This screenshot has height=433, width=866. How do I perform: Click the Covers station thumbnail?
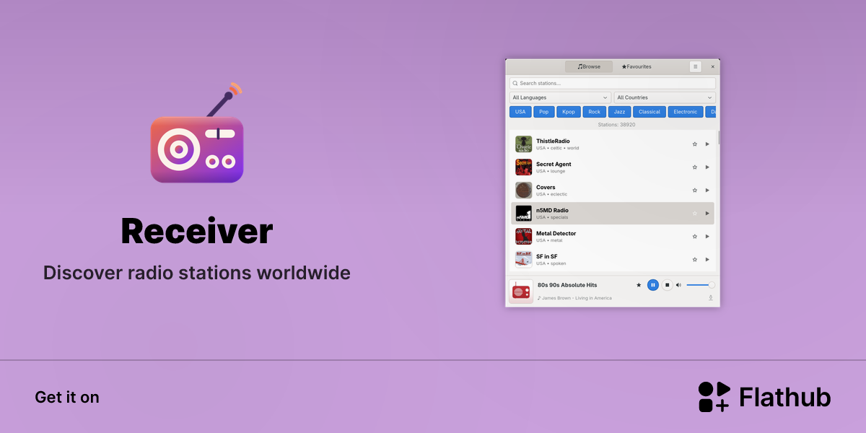[524, 190]
